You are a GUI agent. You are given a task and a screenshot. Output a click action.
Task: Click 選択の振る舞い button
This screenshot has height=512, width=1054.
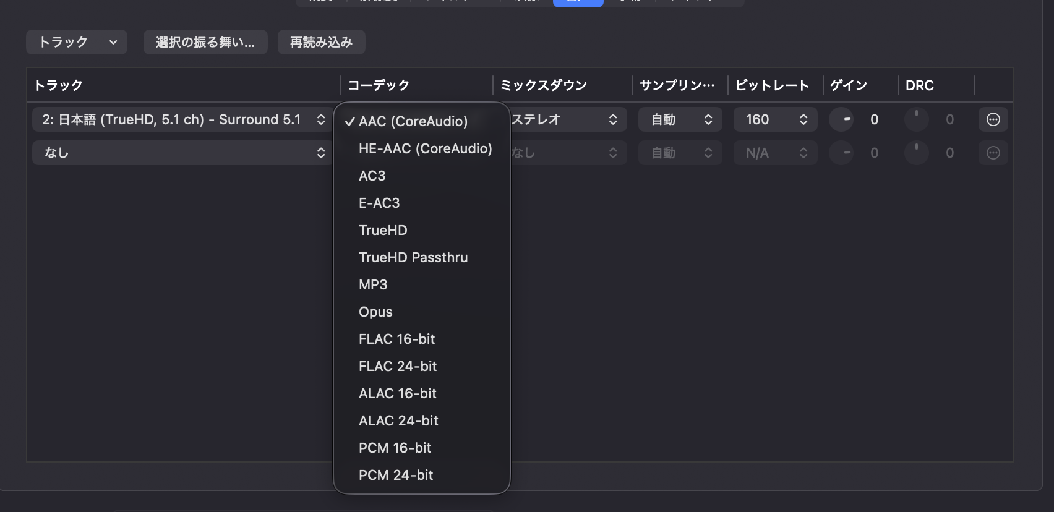point(205,42)
